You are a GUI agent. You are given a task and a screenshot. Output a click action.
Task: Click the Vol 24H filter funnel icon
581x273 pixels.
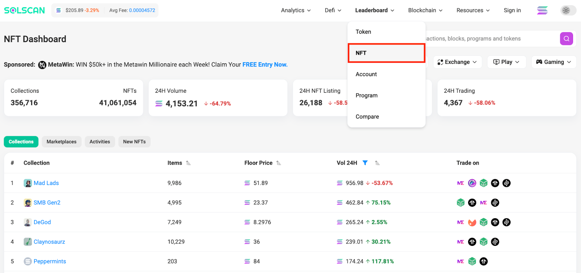[x=365, y=163]
